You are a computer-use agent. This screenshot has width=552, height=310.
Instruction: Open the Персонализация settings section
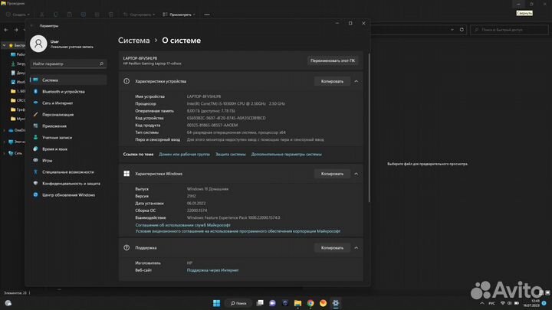[58, 115]
